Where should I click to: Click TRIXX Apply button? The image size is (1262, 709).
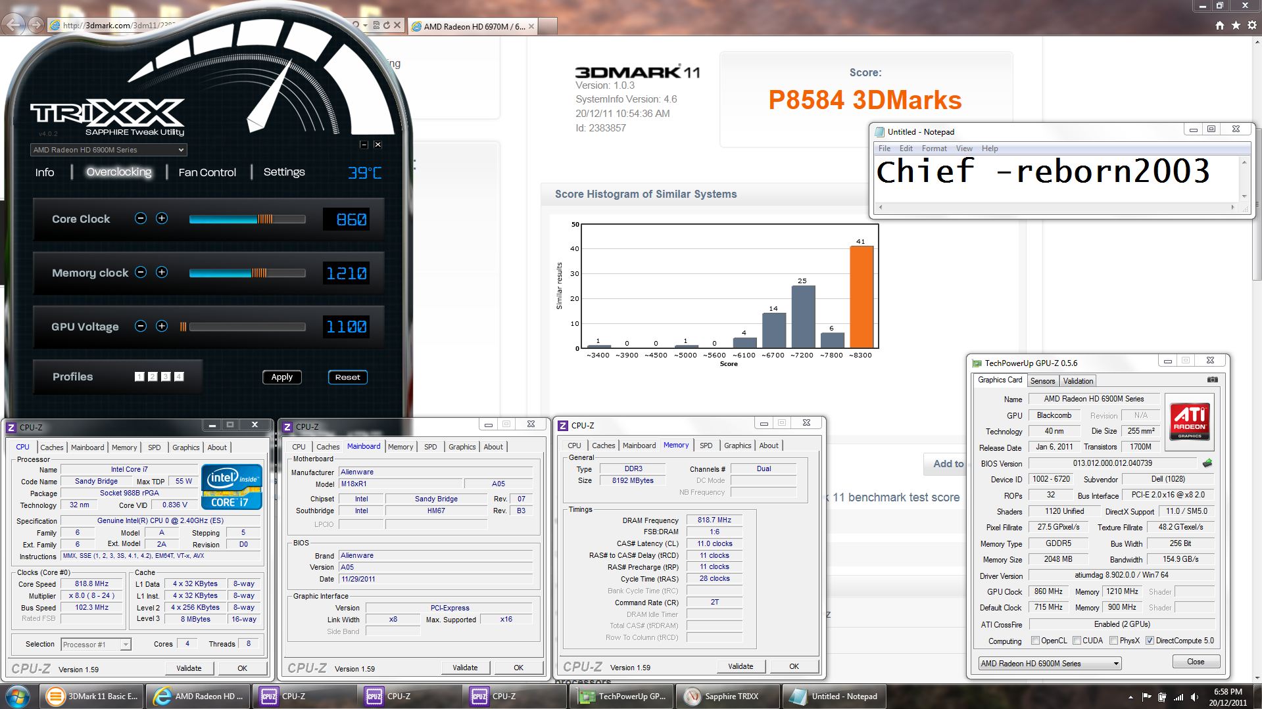[x=282, y=377]
